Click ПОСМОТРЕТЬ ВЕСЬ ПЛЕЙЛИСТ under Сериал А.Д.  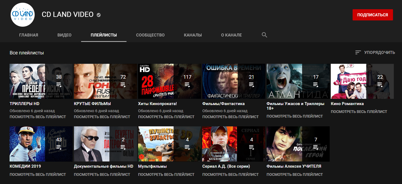tap(230, 174)
